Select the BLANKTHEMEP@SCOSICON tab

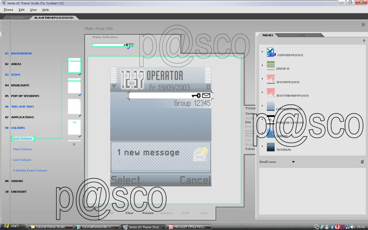click(54, 17)
